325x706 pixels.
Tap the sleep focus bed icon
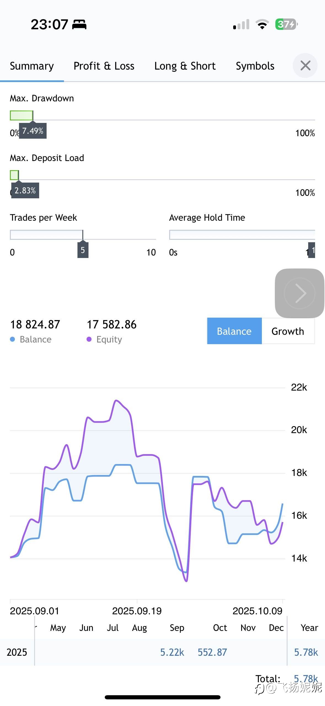(x=79, y=25)
